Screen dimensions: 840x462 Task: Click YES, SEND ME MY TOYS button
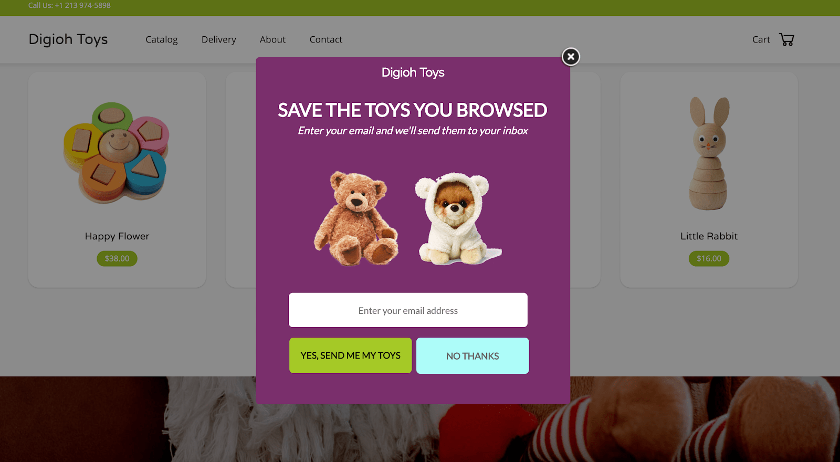point(351,355)
